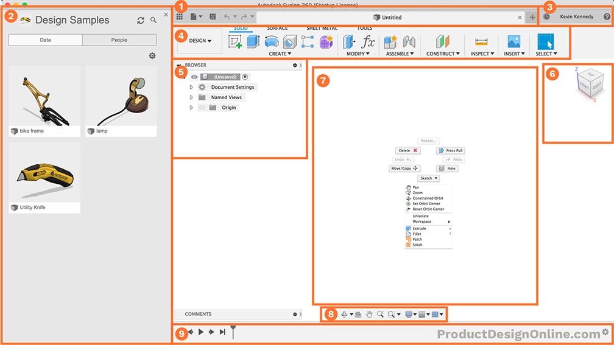
Task: Select the Create Form purple icon
Action: click(326, 41)
